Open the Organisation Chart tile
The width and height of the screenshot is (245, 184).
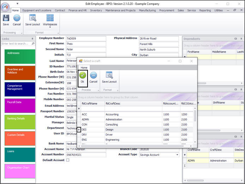click(20, 171)
